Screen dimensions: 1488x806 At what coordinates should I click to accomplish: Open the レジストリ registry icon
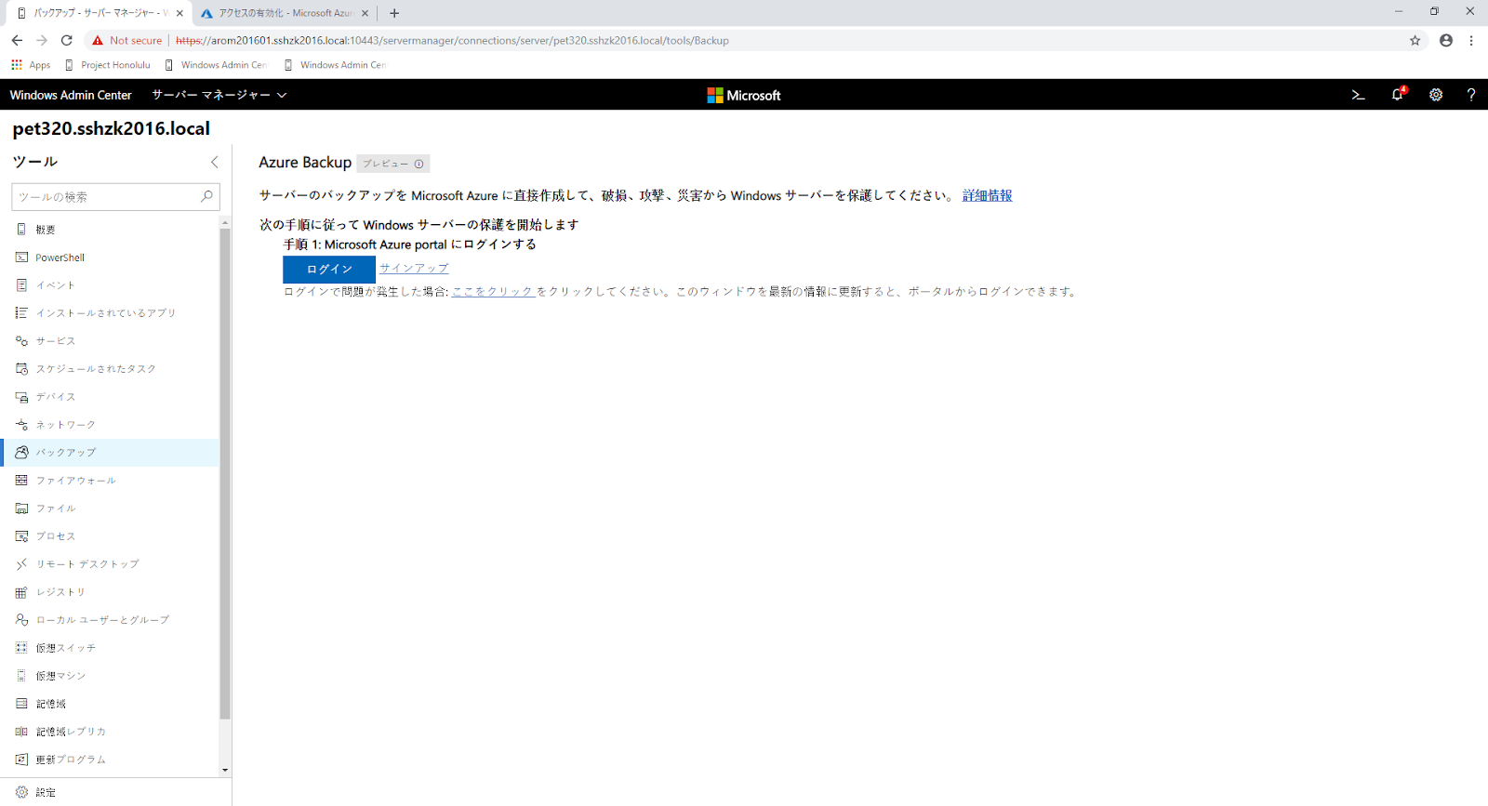click(21, 592)
